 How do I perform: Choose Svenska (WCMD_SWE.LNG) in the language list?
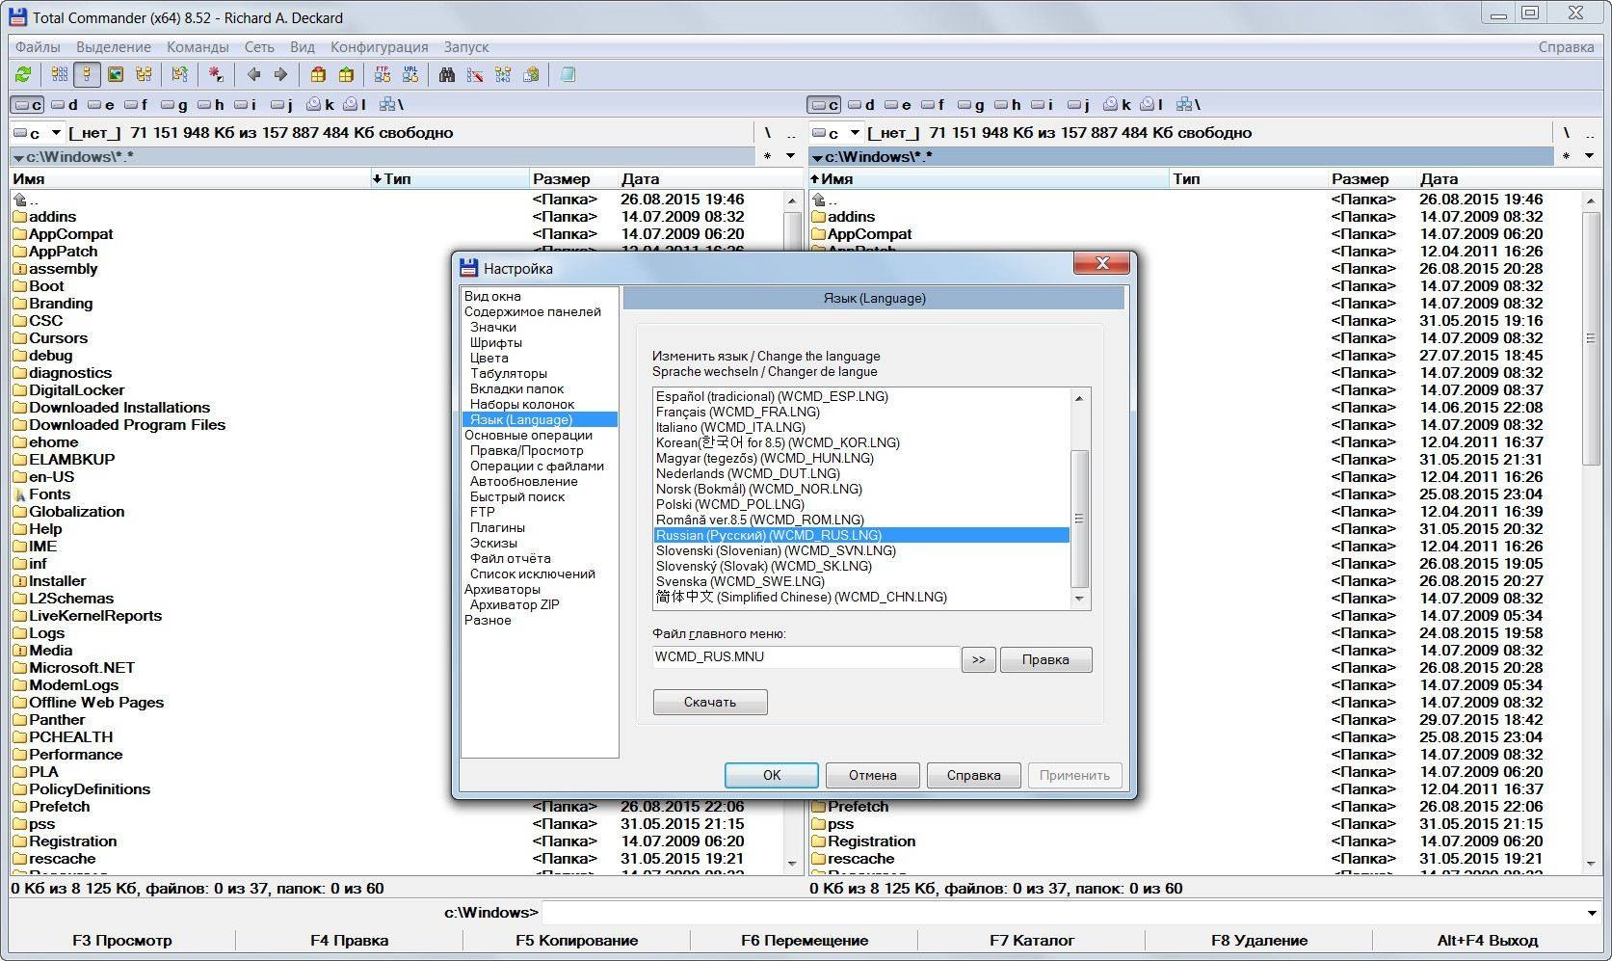[740, 581]
